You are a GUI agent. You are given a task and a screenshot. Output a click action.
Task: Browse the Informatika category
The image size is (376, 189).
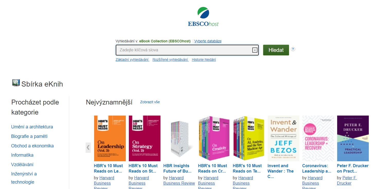pos(22,155)
